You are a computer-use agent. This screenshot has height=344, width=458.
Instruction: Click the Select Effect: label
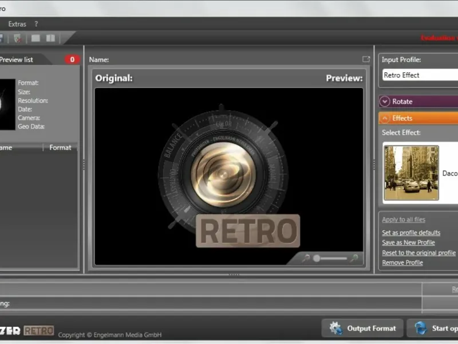pyautogui.click(x=401, y=132)
